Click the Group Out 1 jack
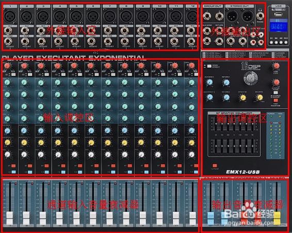This screenshot has width=292, height=233. coord(207,16)
